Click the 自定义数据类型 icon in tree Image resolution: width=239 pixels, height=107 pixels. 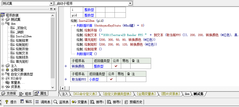pyautogui.click(x=8, y=74)
